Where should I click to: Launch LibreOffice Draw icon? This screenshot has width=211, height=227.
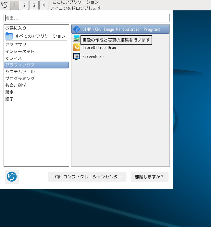(77, 47)
